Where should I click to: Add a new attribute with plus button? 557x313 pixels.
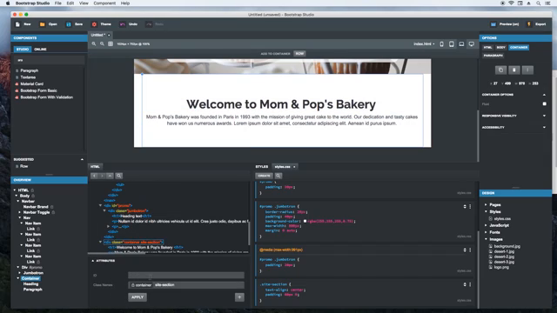[239, 297]
